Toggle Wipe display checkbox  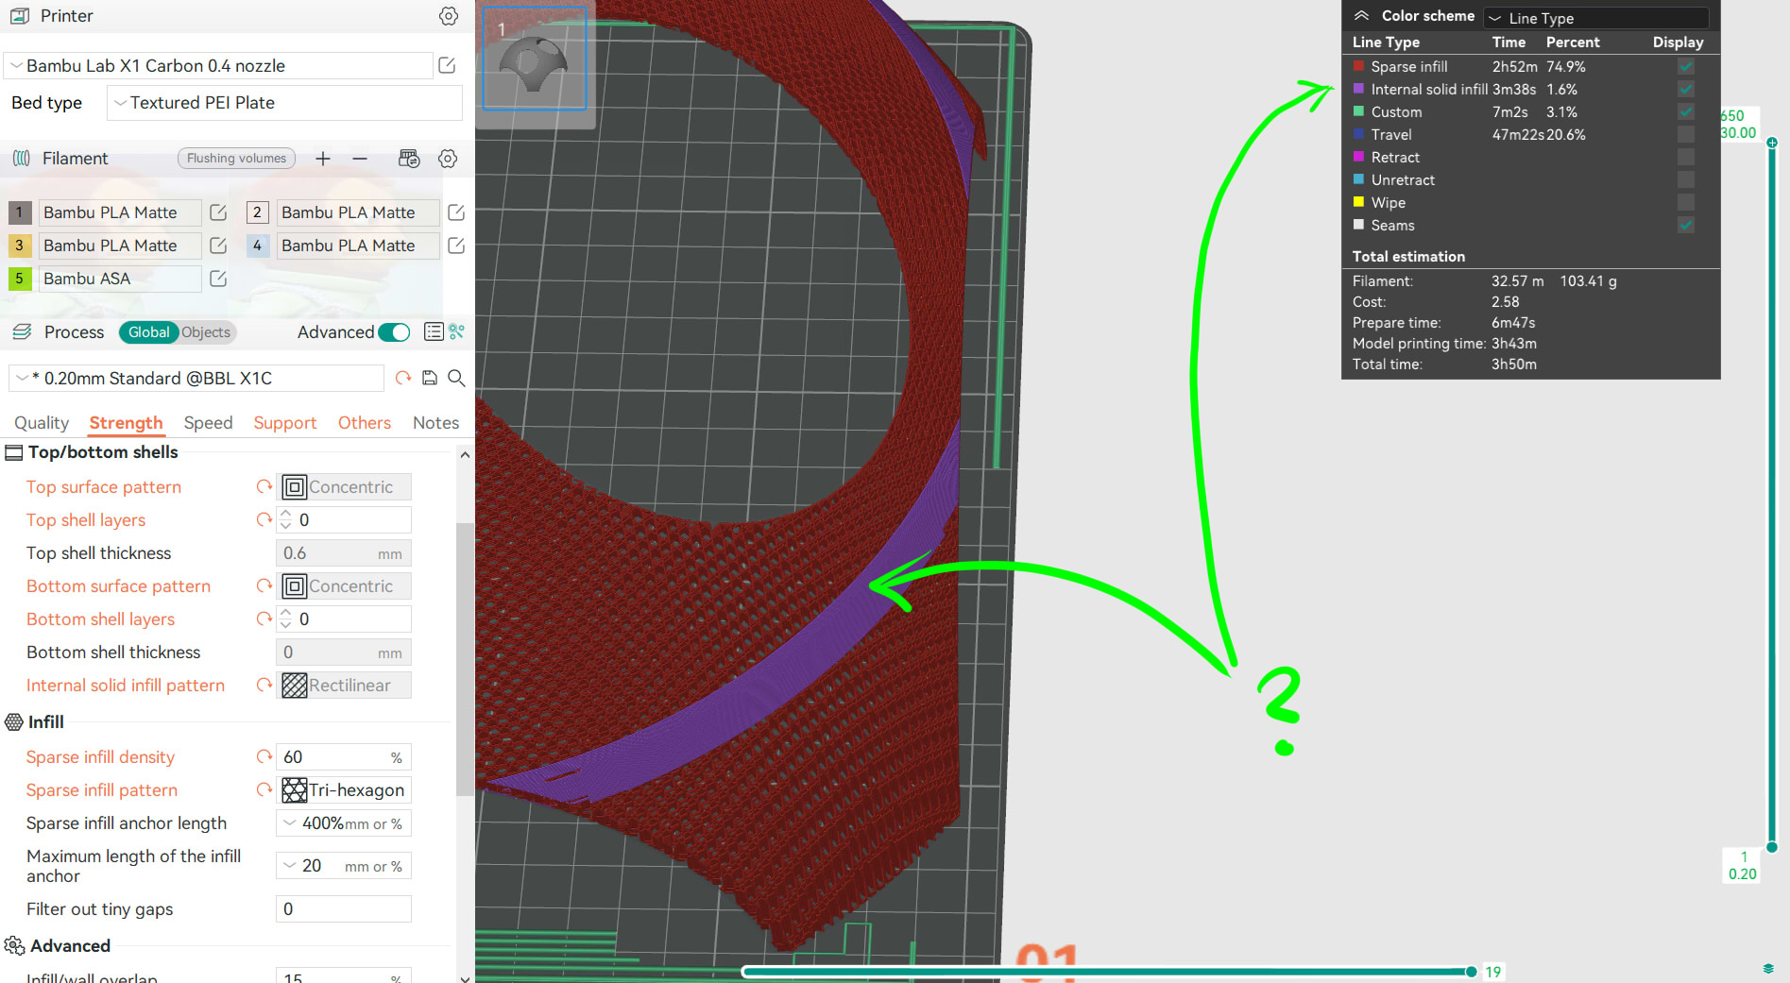click(1686, 203)
